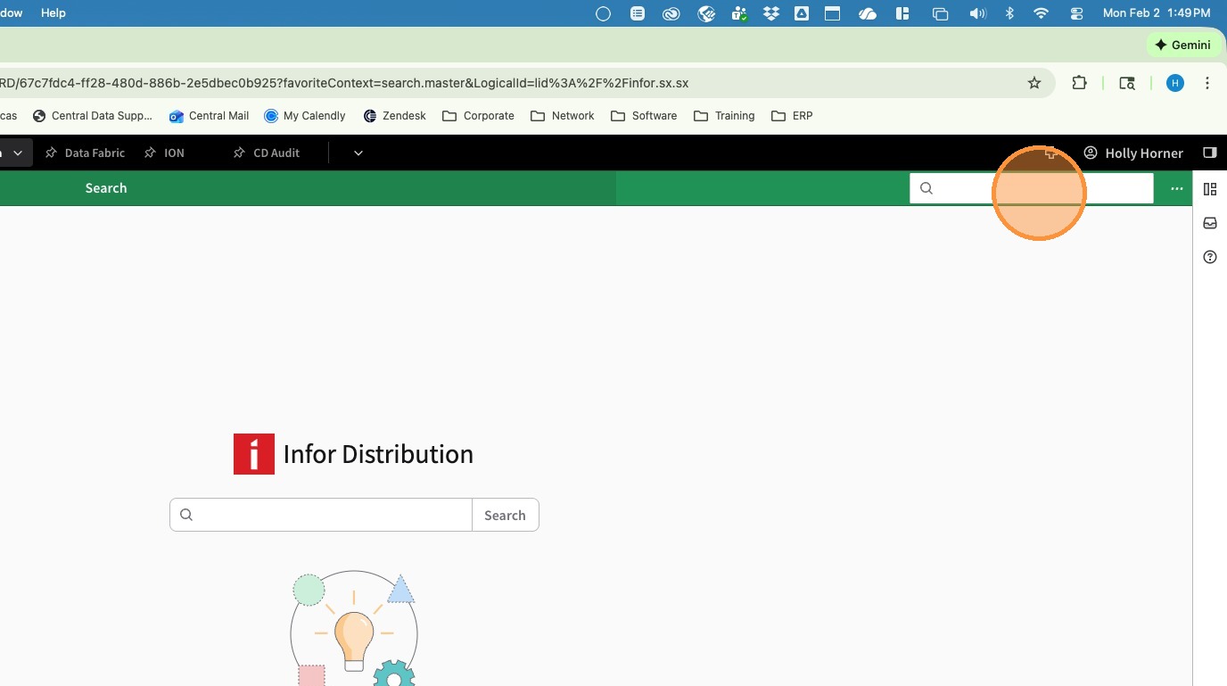Open the Chrome three-dot menu
This screenshot has height=686, width=1227.
[1207, 83]
